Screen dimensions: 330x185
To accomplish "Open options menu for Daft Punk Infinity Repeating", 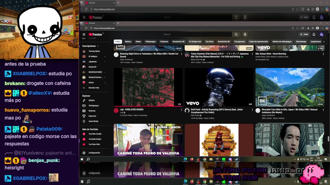I will tap(252, 110).
